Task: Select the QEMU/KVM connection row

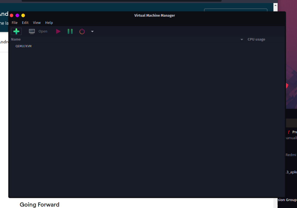Action: (x=147, y=46)
